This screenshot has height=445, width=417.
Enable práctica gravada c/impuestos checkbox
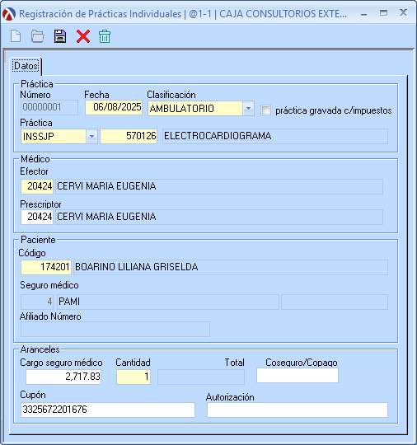click(x=265, y=110)
